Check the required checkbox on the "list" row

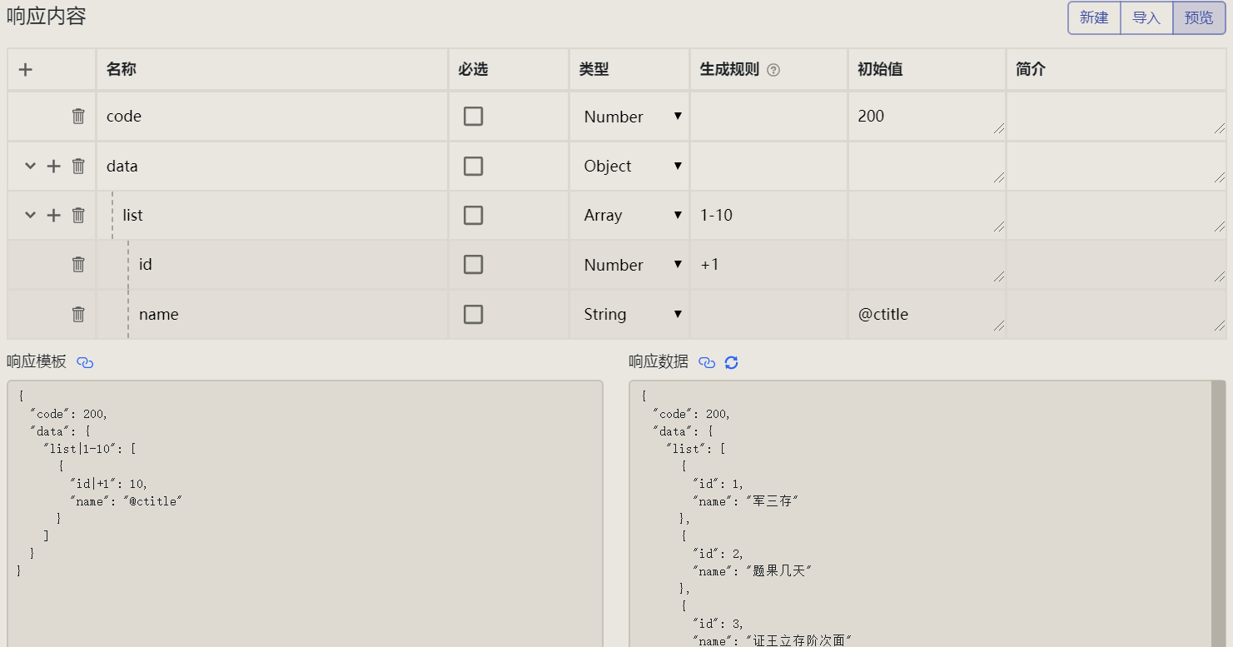point(473,215)
